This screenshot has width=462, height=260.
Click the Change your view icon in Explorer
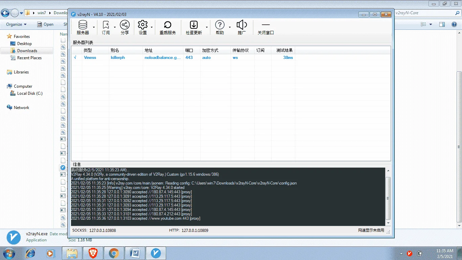click(x=423, y=24)
